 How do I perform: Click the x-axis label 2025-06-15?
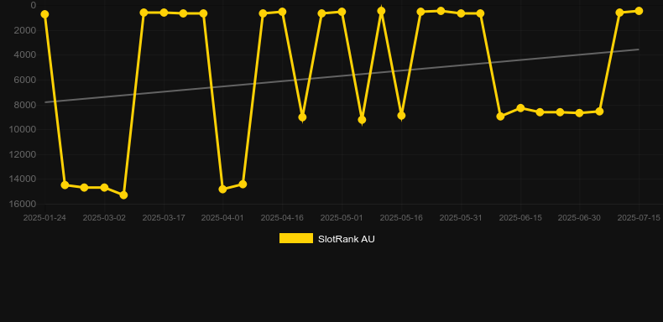click(520, 218)
